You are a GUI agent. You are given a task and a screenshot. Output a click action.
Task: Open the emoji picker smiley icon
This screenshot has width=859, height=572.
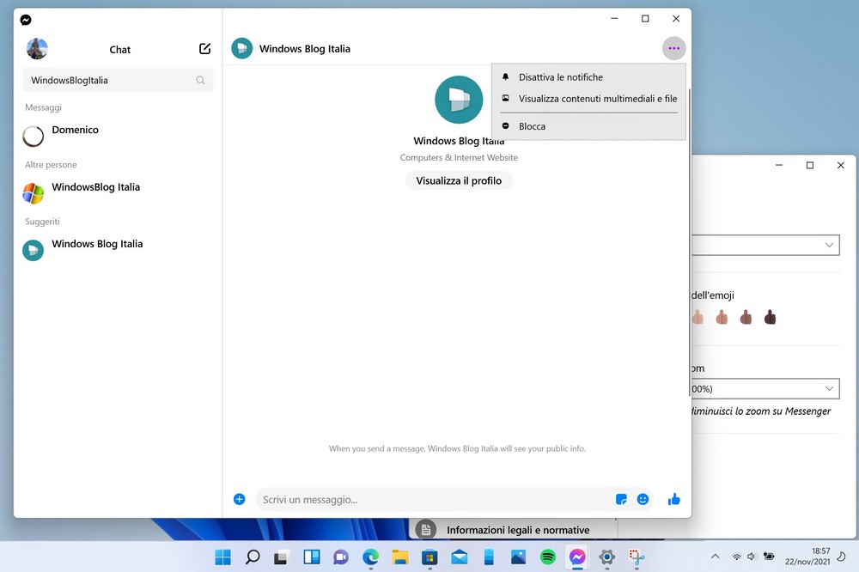pos(643,499)
